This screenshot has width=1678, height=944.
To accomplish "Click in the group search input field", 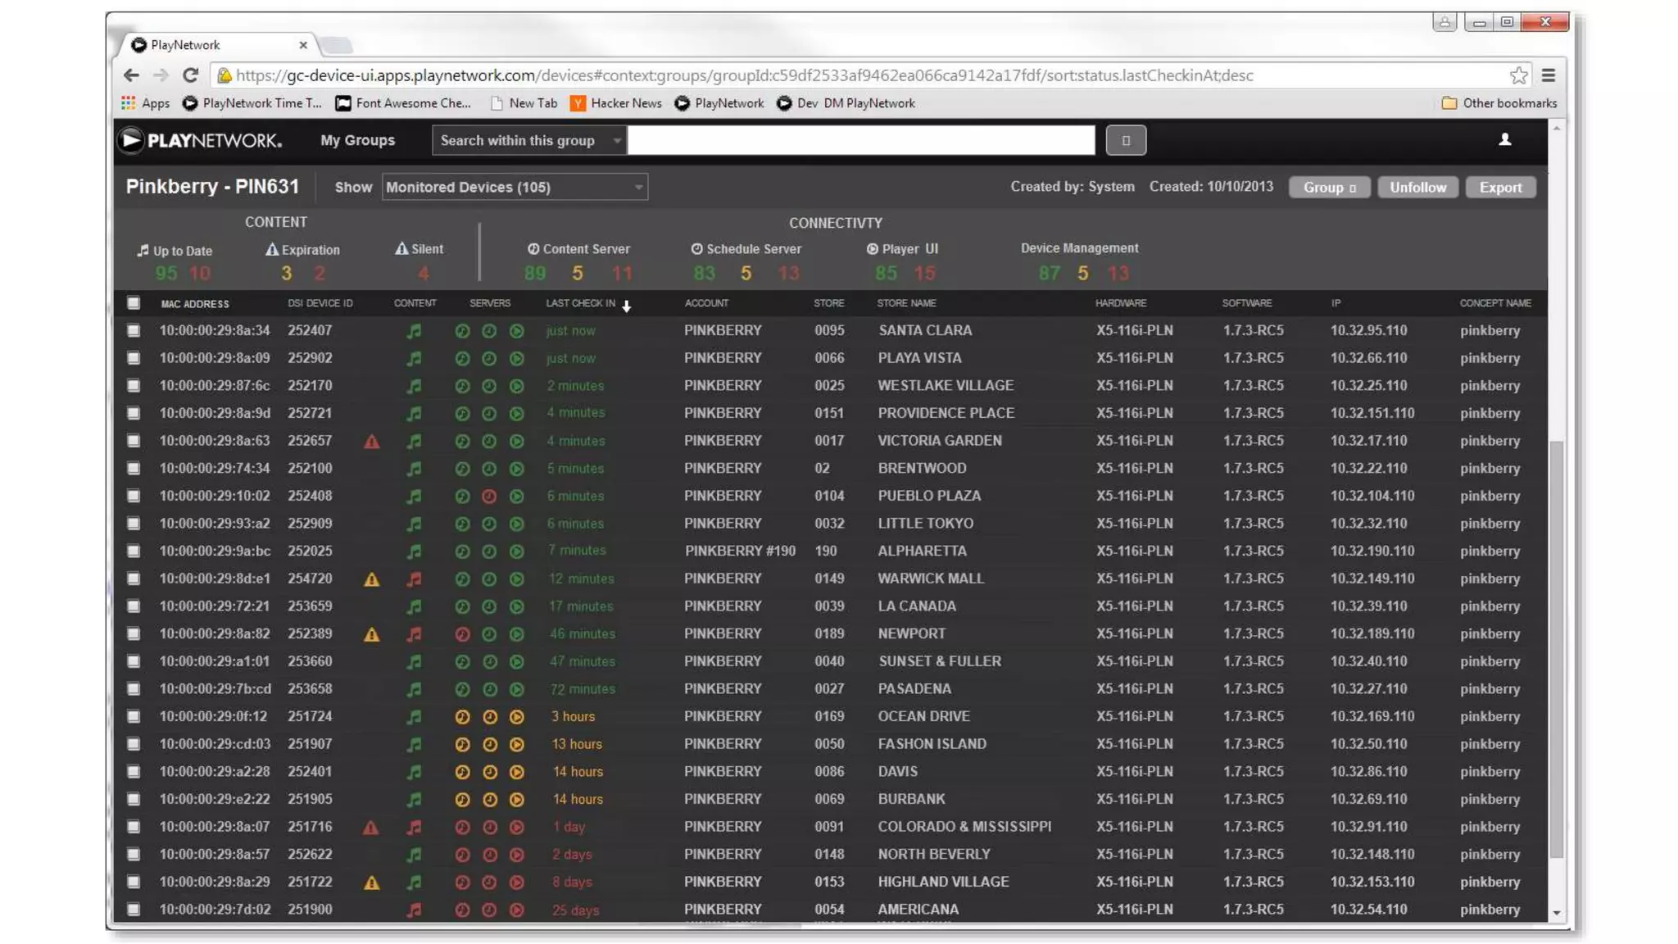I will 861,141.
